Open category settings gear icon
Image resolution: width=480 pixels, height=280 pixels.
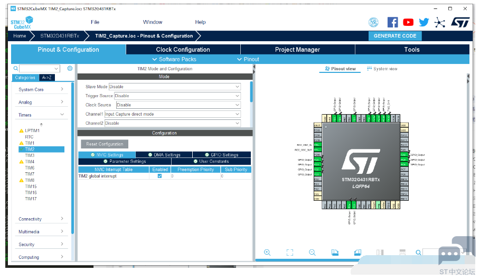click(x=70, y=68)
